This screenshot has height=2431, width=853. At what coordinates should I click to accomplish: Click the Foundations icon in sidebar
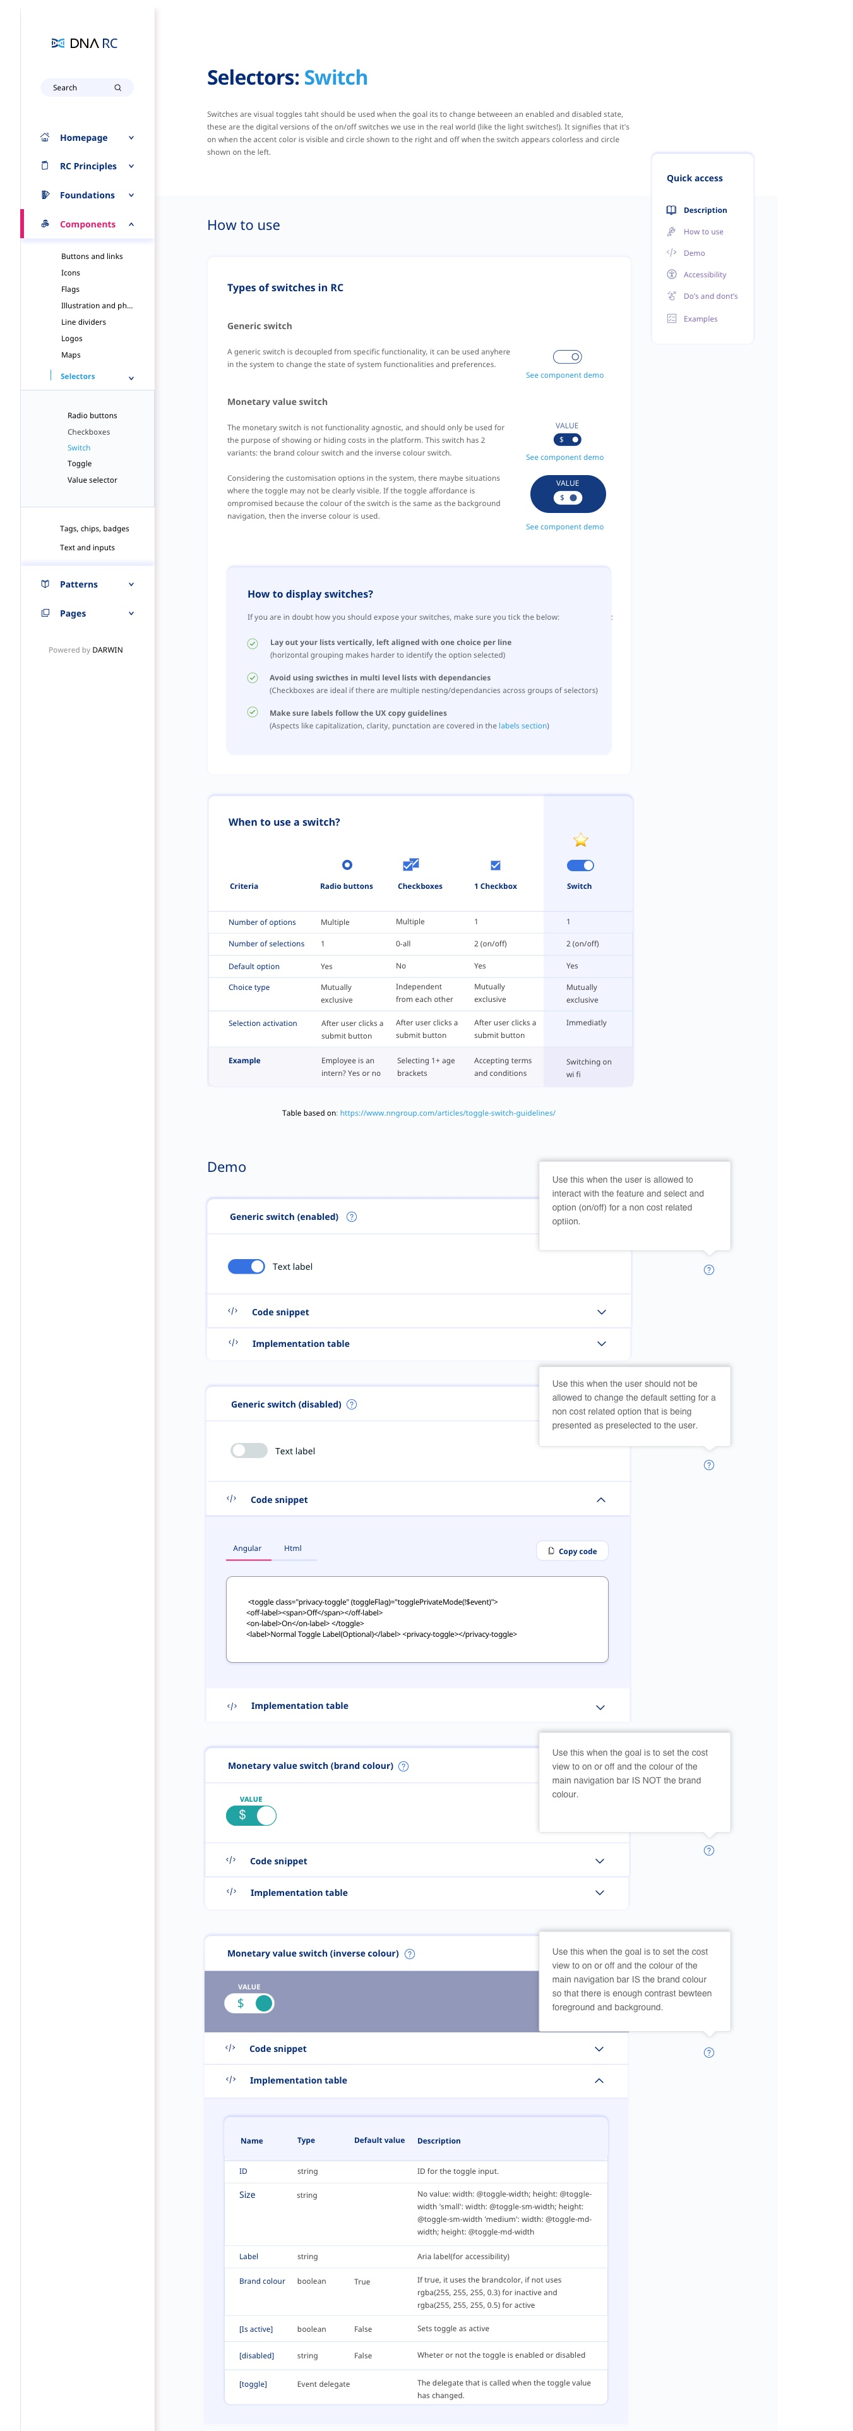(45, 195)
